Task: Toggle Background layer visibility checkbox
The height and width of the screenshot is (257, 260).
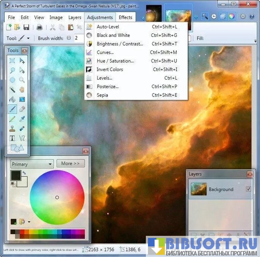Action: tap(248, 189)
